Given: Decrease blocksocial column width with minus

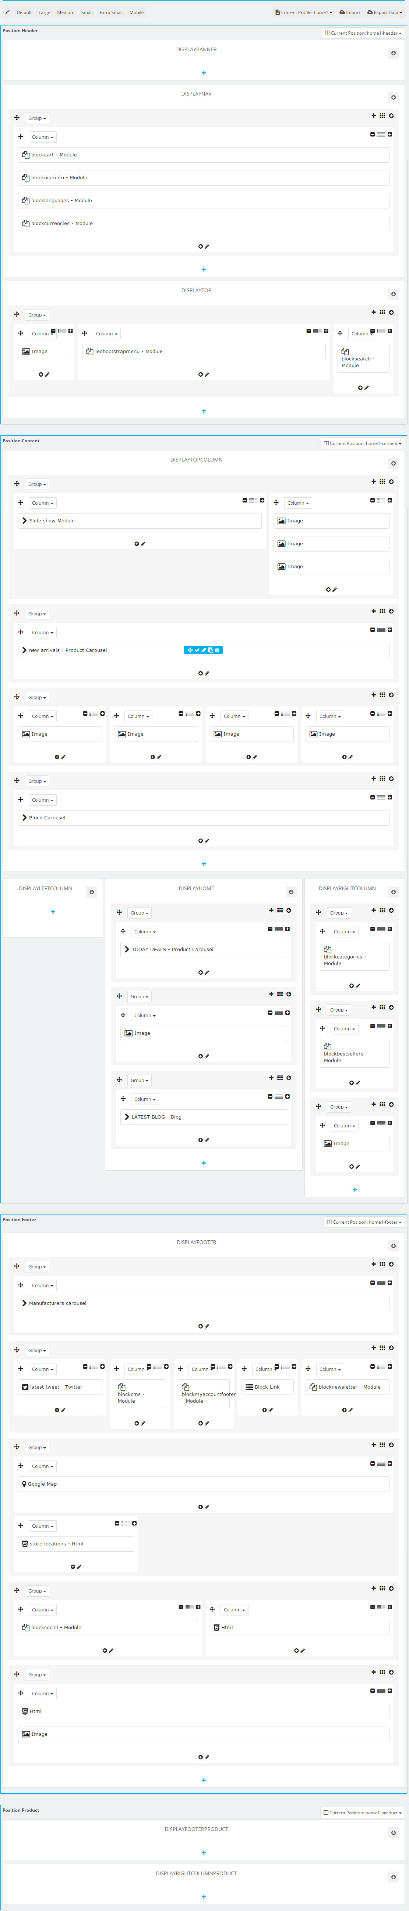Looking at the screenshot, I should 181,1607.
